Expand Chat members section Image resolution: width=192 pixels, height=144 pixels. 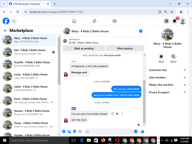pos(167,77)
